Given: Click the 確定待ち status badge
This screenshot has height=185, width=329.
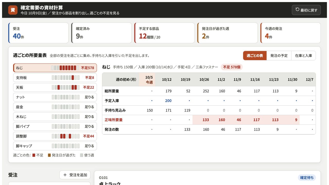Looking at the screenshot, I should pyautogui.click(x=307, y=178).
